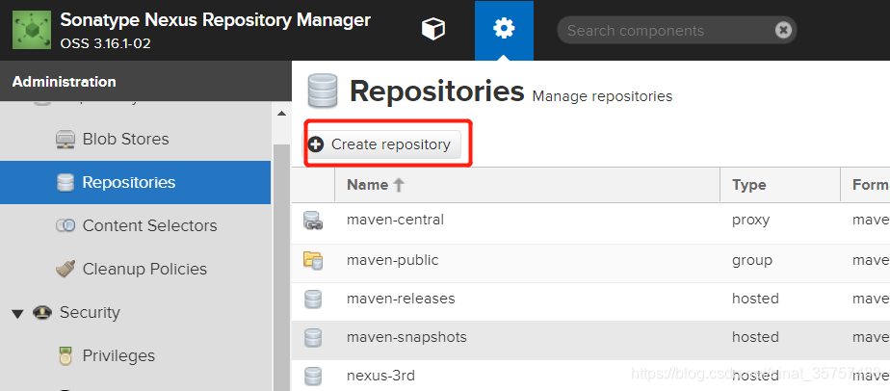890x391 pixels.
Task: Click the Repositories database icon in sidebar
Action: pyautogui.click(x=65, y=182)
